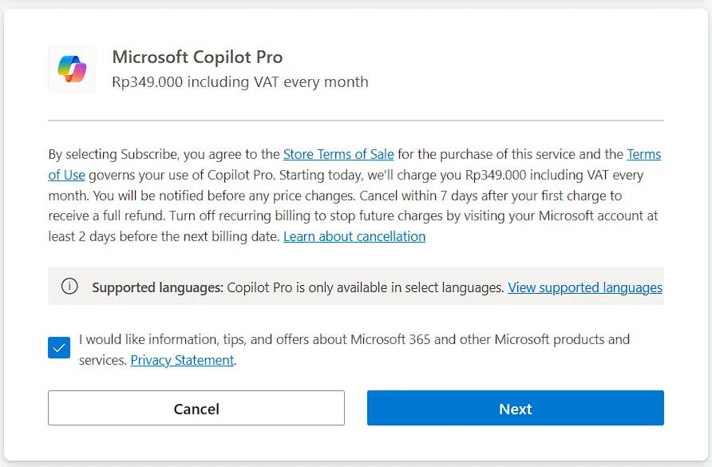Image resolution: width=712 pixels, height=467 pixels.
Task: Uncheck the Microsoft 365 offers checkbox
Action: (59, 348)
